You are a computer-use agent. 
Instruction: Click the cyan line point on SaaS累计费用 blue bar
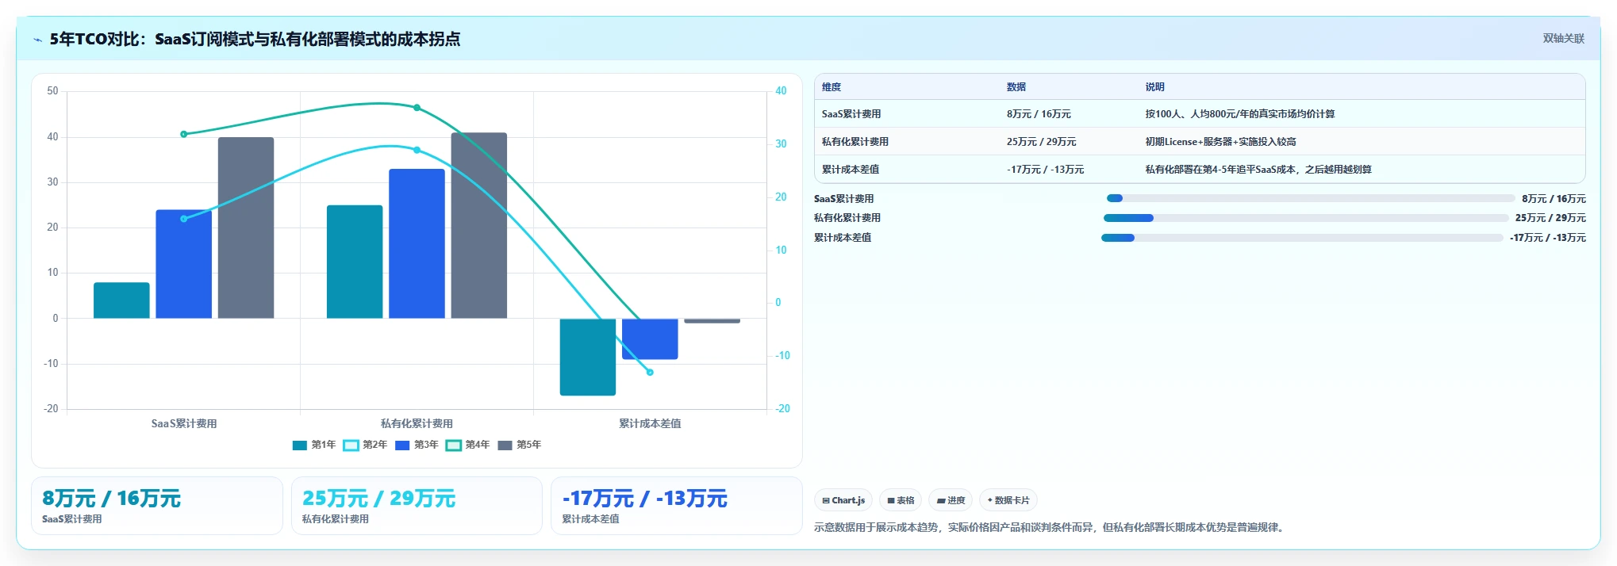tap(183, 219)
